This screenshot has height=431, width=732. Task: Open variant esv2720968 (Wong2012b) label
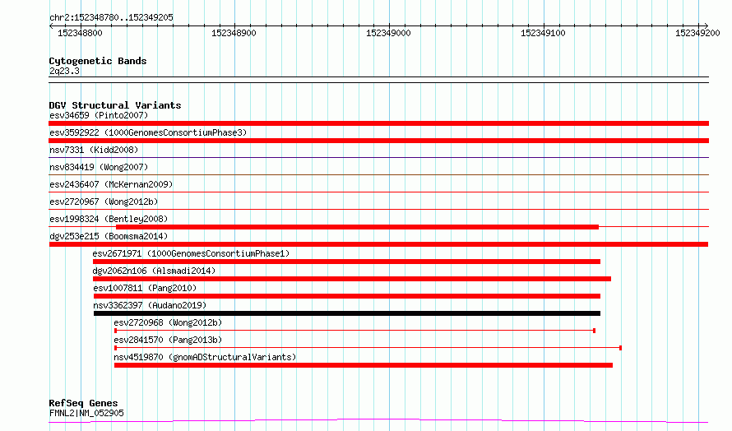pos(168,322)
